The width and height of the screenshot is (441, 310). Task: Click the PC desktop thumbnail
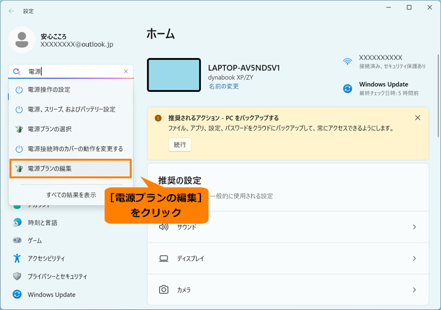[x=174, y=75]
